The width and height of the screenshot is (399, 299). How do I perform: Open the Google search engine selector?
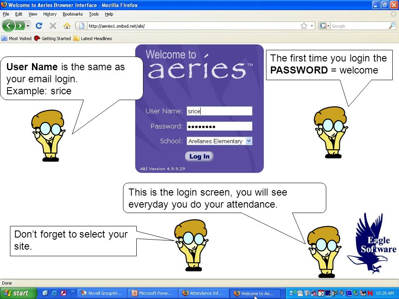coord(325,26)
